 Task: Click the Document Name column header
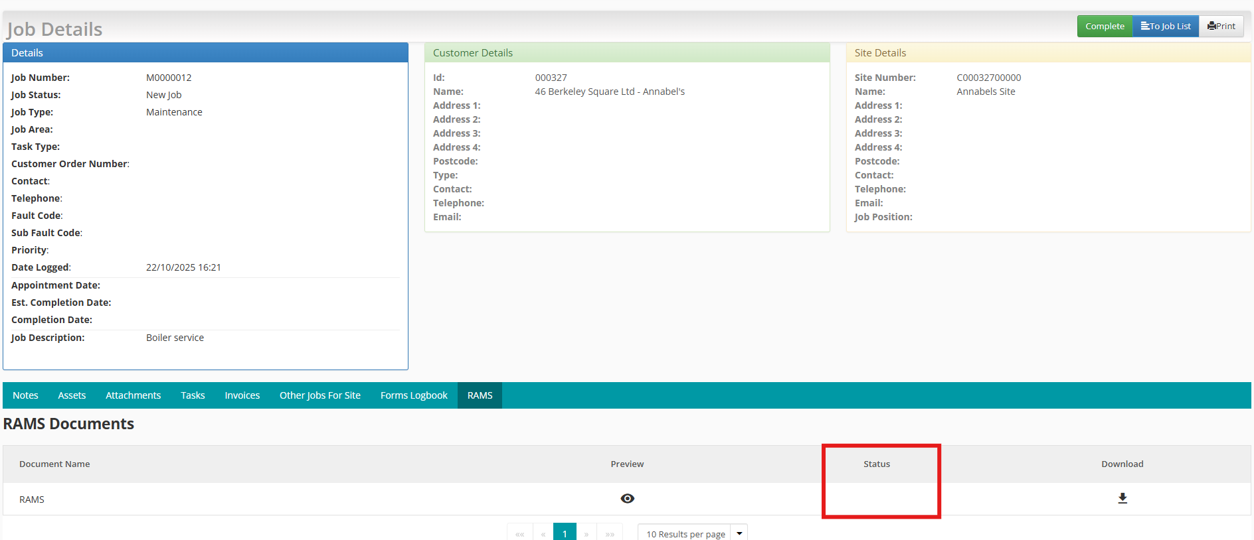54,464
